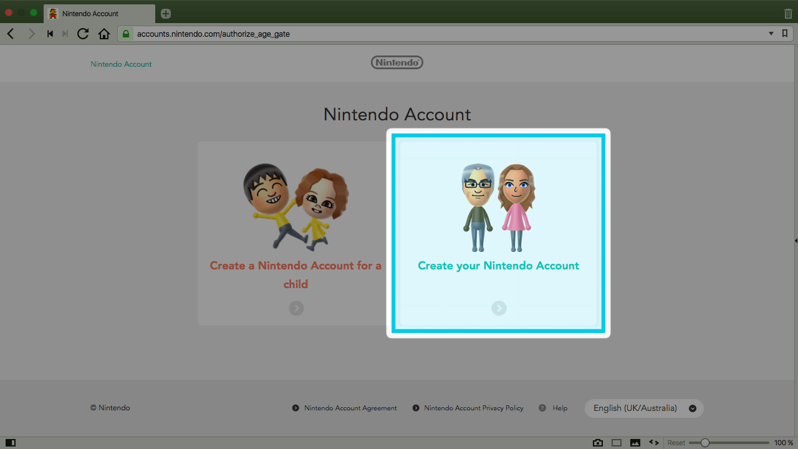This screenshot has width=798, height=449.
Task: Click the arrow under the child account card
Action: [x=296, y=308]
